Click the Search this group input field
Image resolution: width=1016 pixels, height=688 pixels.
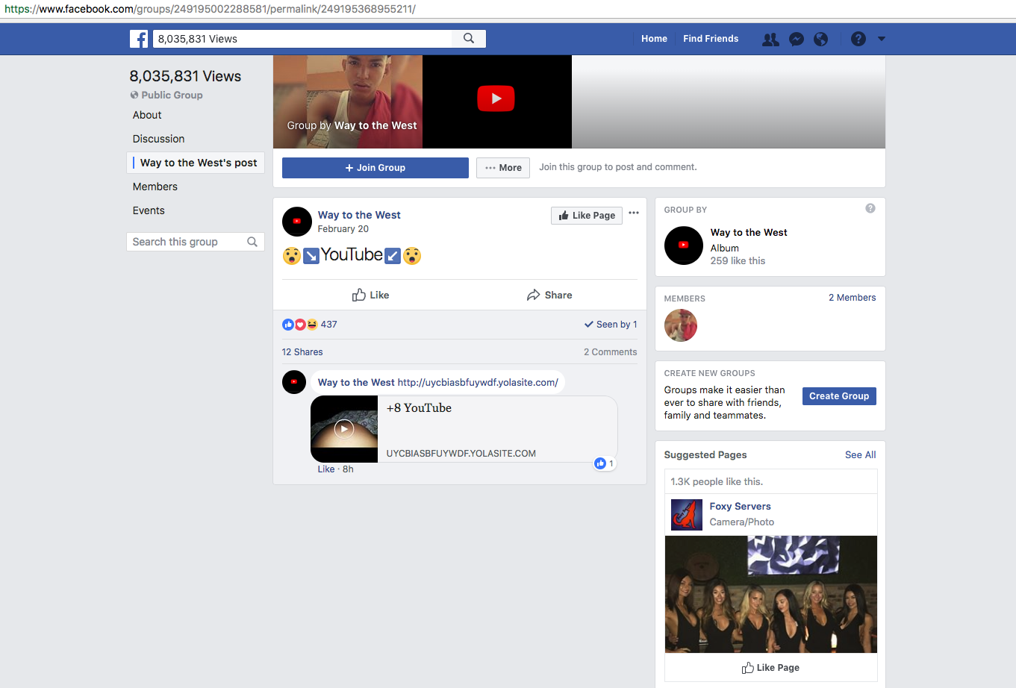[187, 242]
